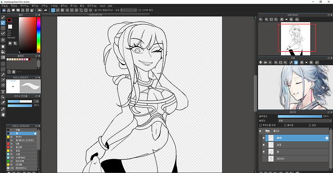
Task: Toggle the 클리핑 checkbox
Action: click(285, 125)
